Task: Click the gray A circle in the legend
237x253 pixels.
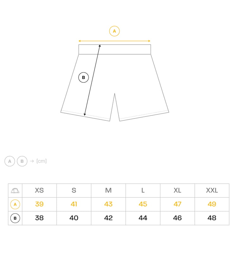Action: 10,161
